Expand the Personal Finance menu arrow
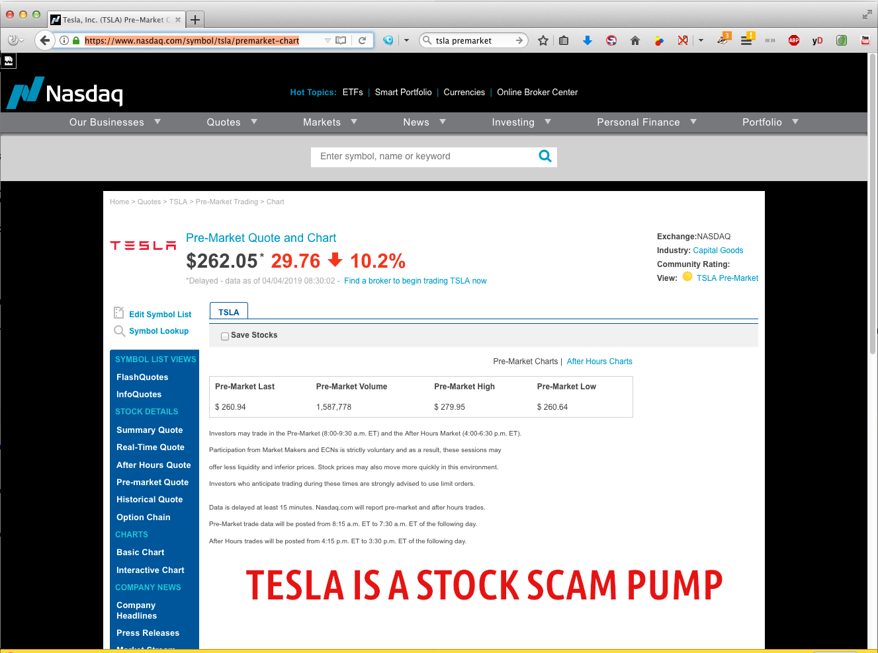Screen dimensions: 878x653 693,122
